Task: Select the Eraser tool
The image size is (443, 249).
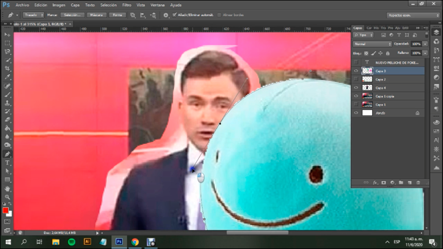Action: coord(7,120)
